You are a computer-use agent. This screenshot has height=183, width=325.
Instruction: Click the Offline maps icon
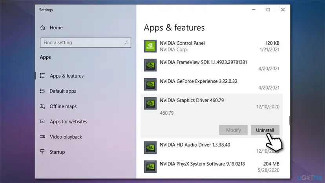42,106
